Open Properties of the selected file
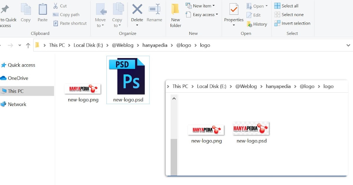 234,12
